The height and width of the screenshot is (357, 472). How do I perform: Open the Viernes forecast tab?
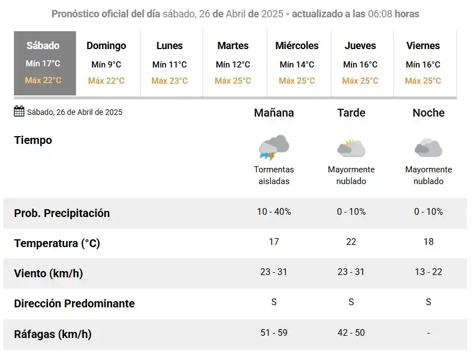[x=423, y=63]
